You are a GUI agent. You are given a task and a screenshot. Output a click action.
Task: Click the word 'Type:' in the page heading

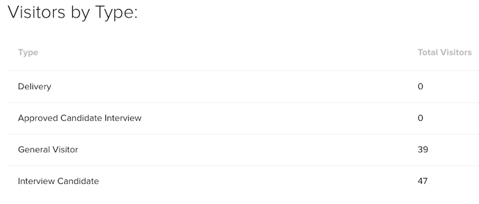coord(117,13)
